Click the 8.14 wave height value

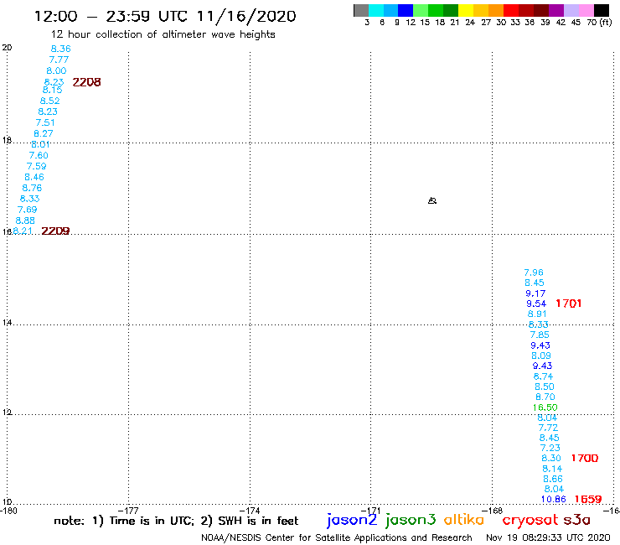[x=552, y=469]
